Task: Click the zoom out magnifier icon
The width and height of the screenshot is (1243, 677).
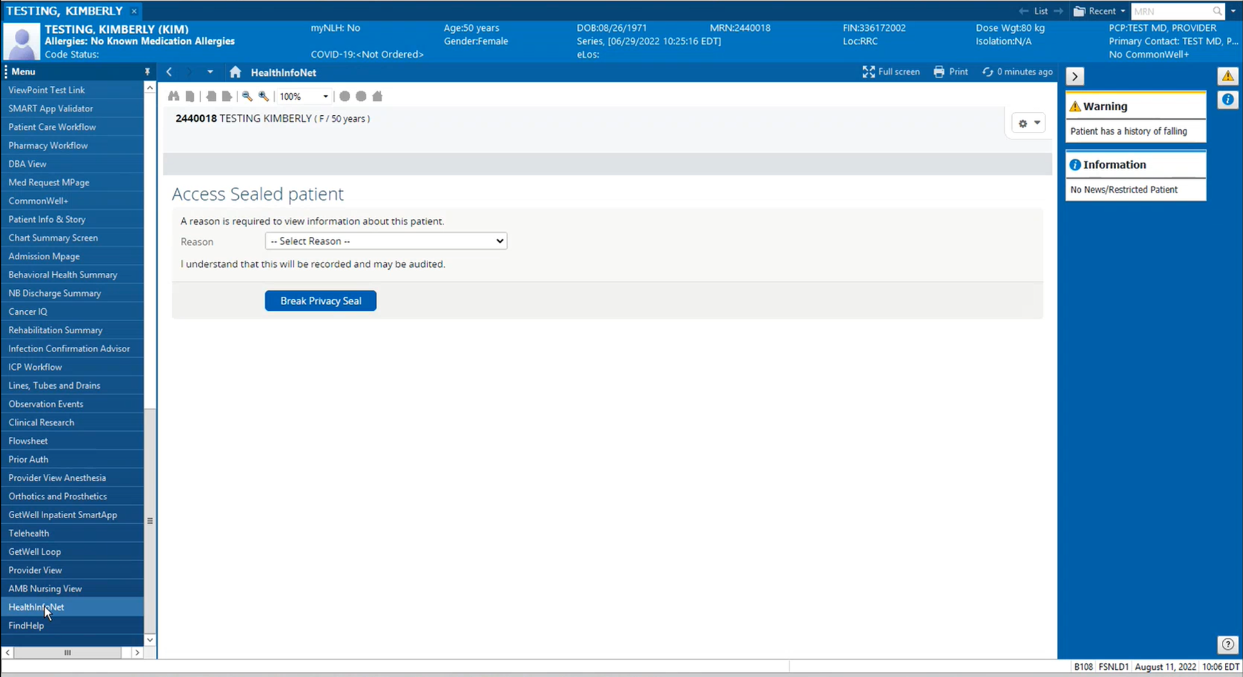Action: pos(247,97)
